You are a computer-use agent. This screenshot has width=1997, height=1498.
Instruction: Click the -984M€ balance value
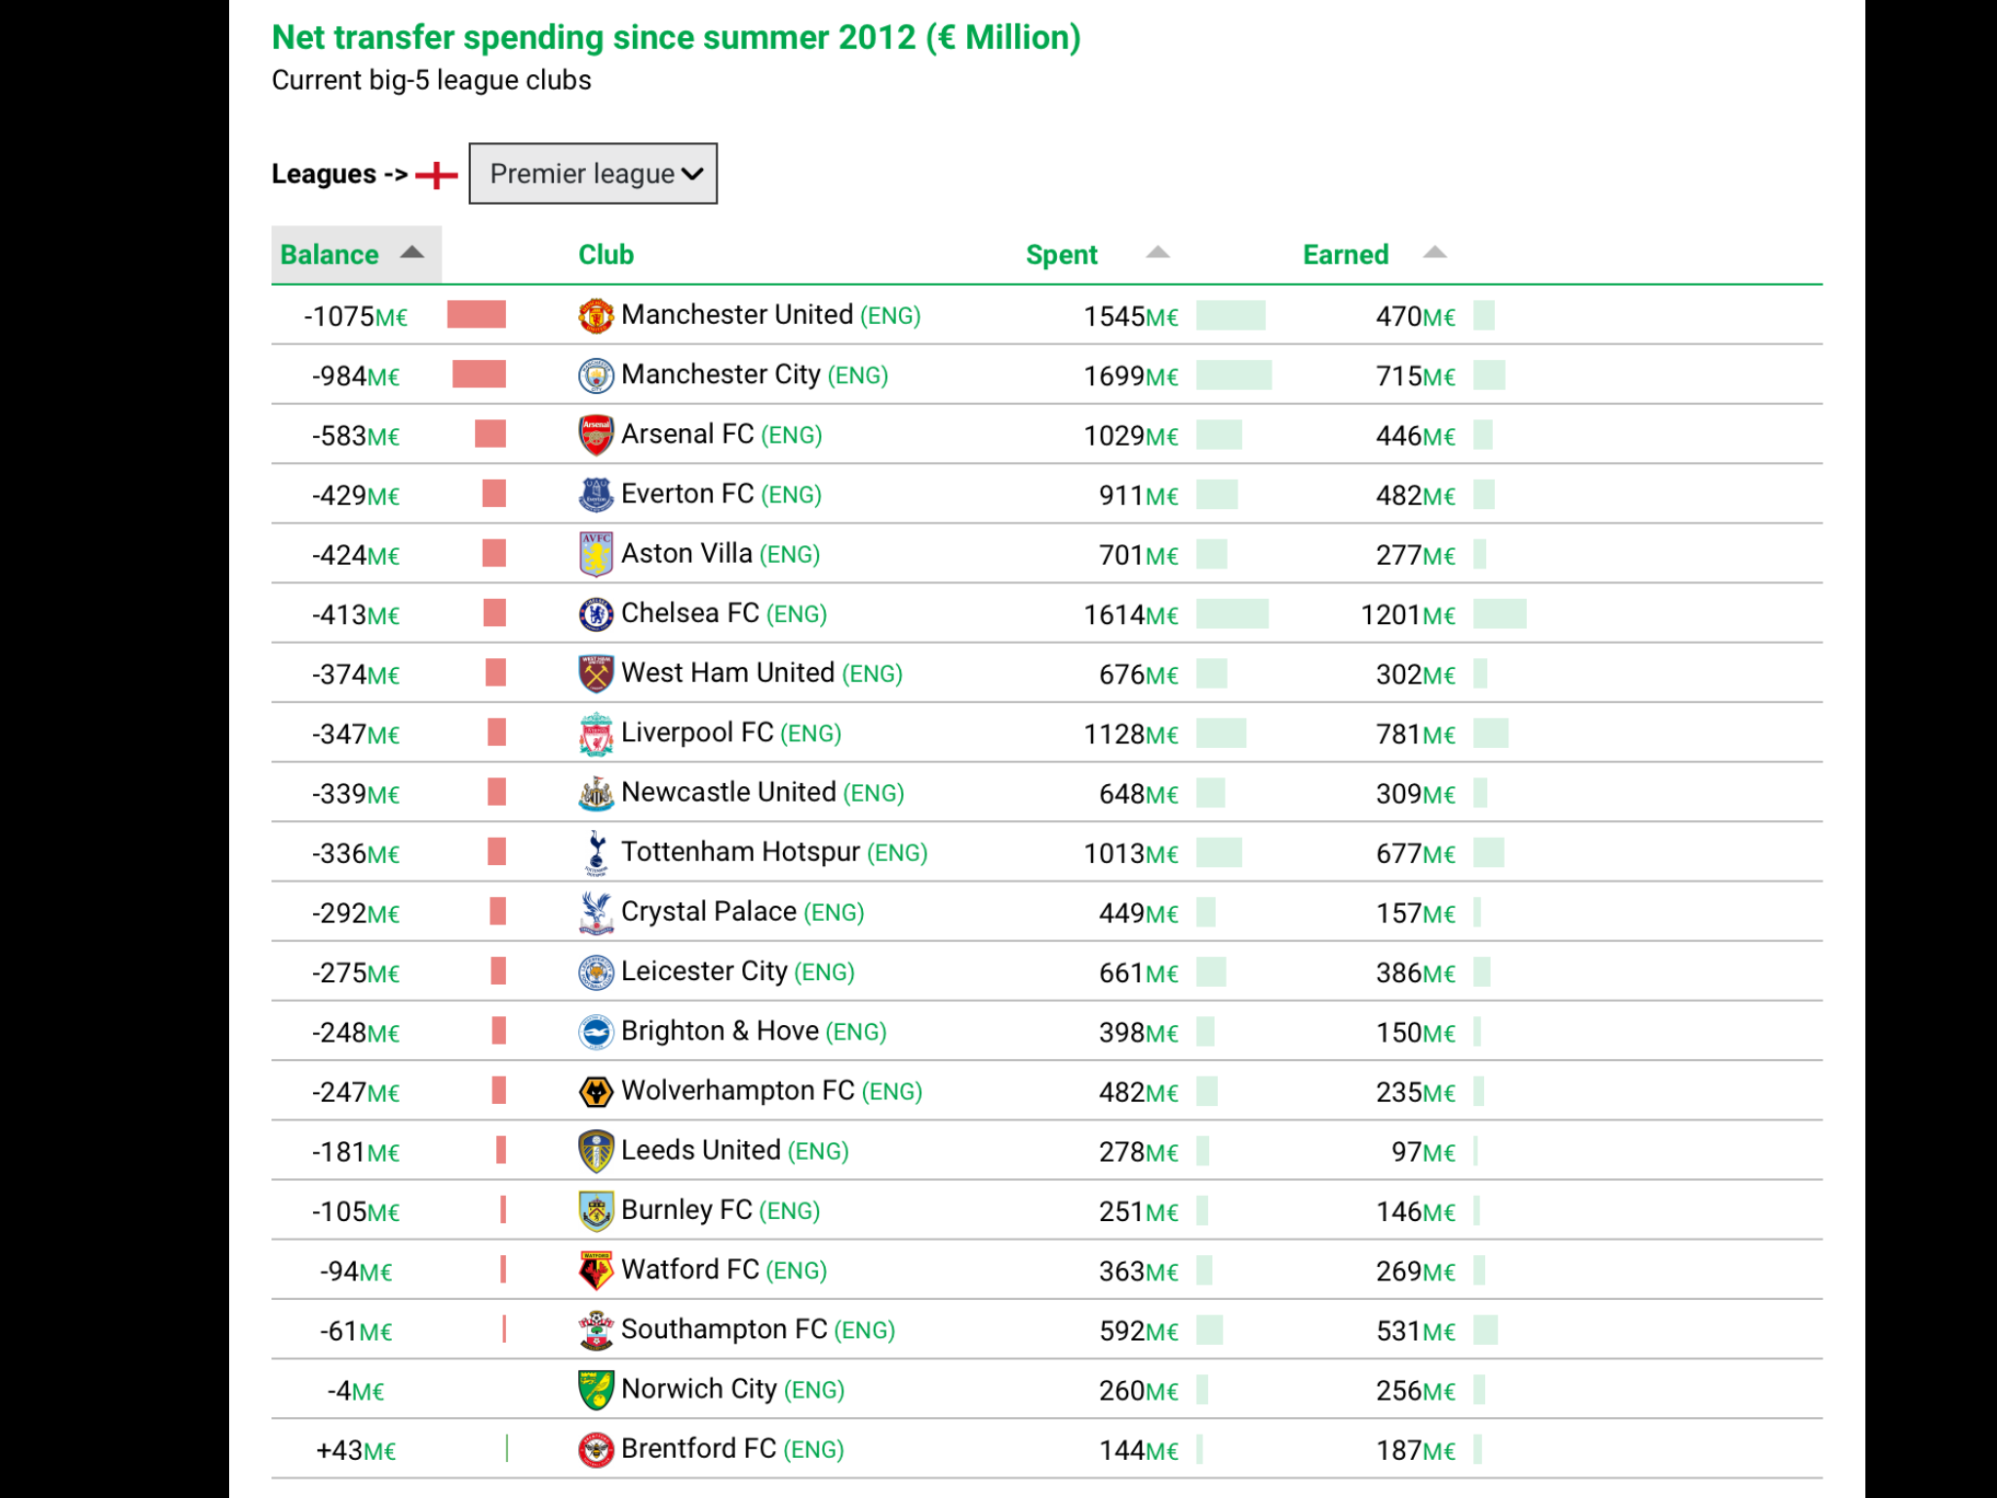(x=356, y=376)
